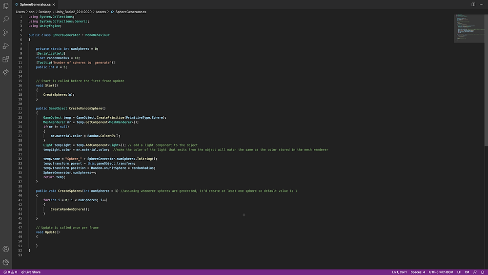The image size is (488, 275).
Task: Click the editor vertical scrollbar
Action: point(486,80)
